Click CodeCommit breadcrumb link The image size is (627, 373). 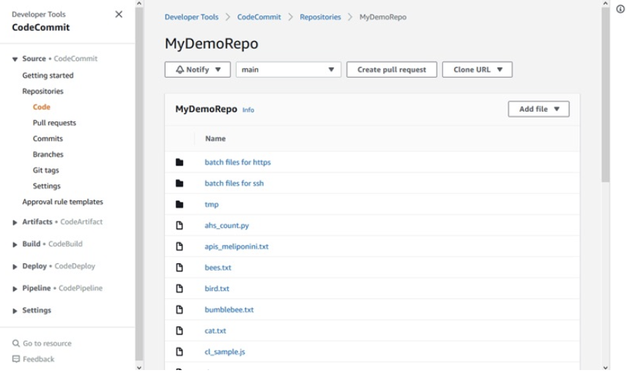point(259,17)
